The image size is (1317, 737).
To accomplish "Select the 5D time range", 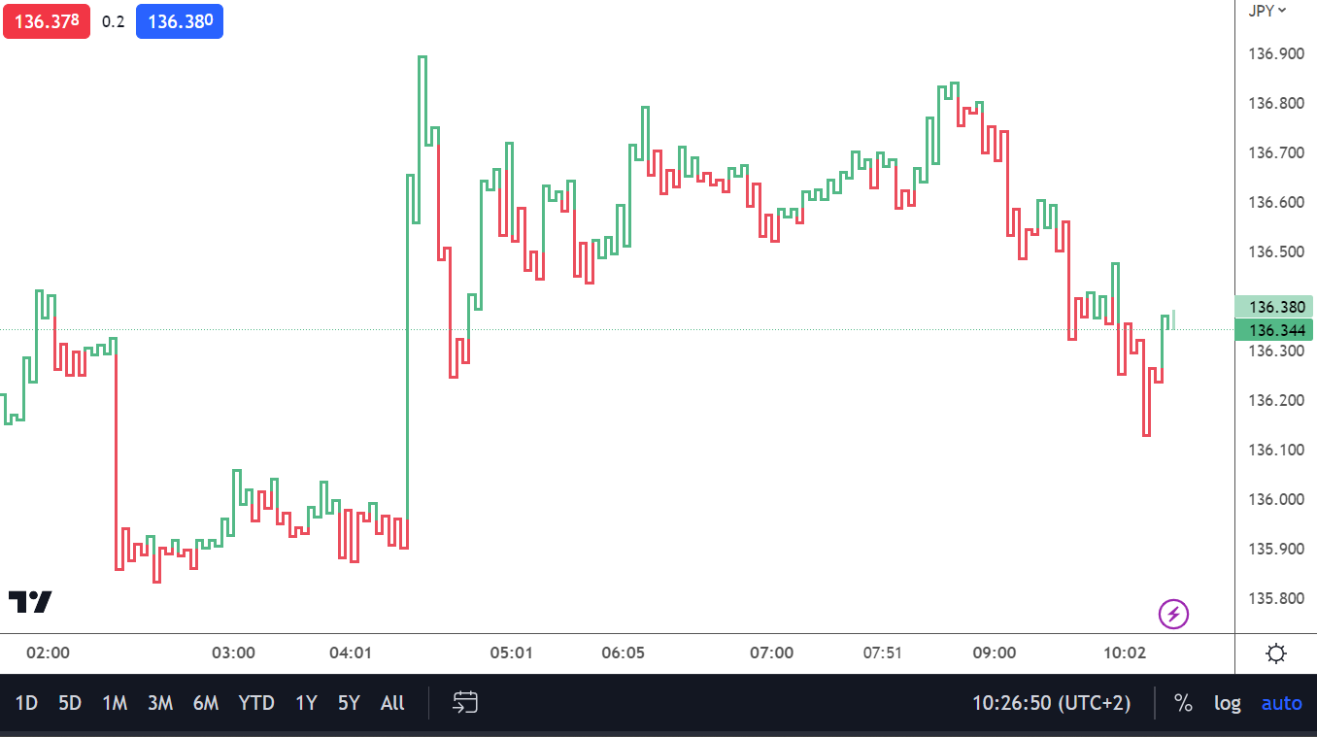I will click(70, 703).
